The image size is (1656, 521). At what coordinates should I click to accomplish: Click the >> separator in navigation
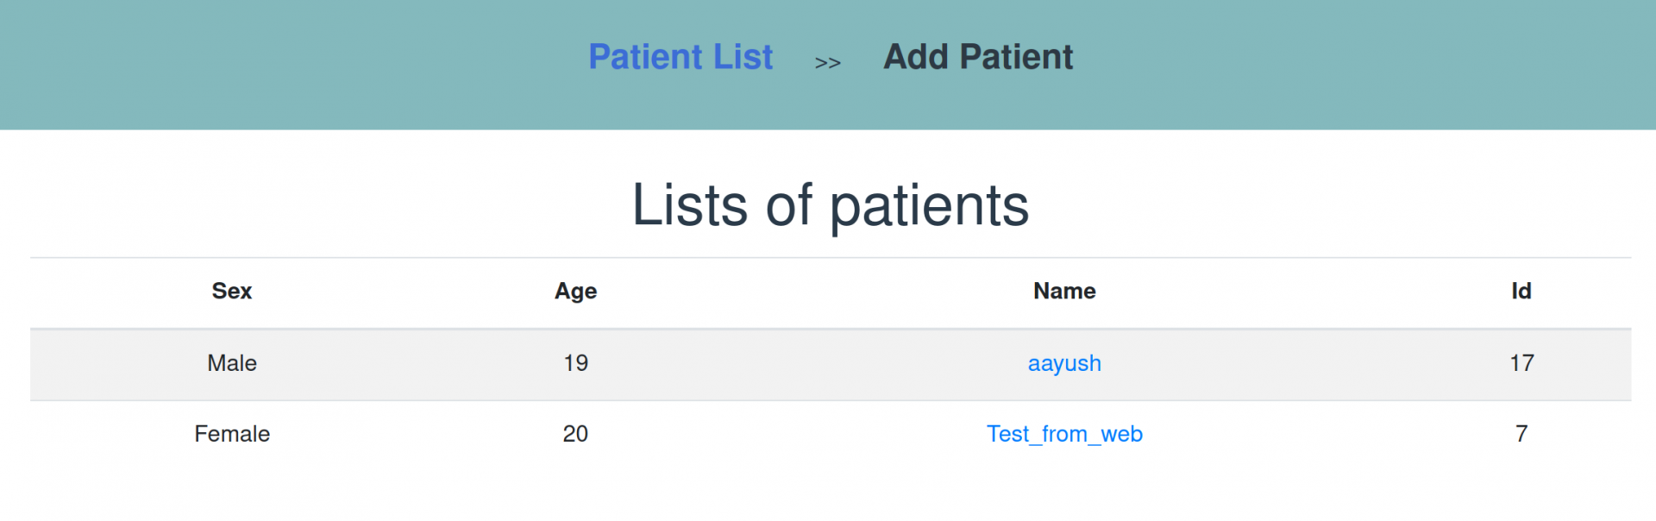click(828, 63)
